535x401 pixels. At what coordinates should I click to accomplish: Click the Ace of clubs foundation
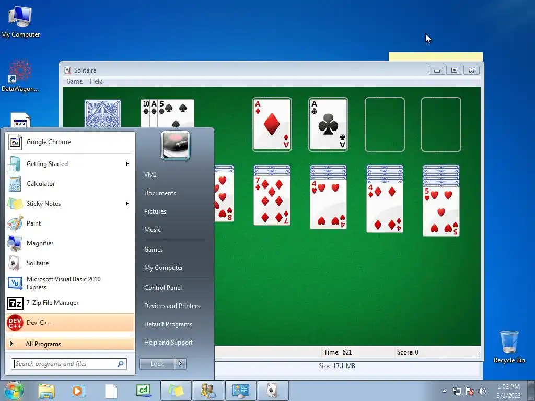point(328,124)
